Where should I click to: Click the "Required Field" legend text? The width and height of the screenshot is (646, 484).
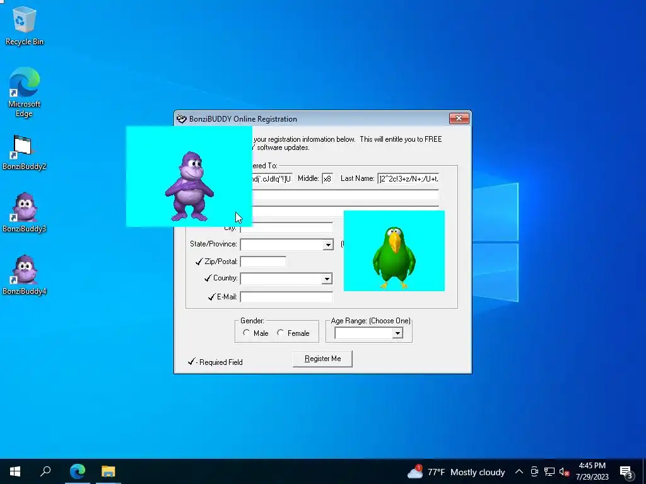click(221, 362)
